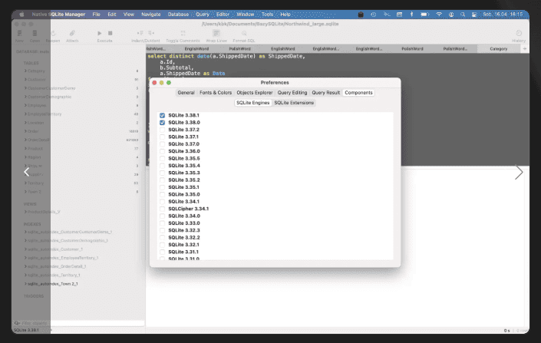
Task: Open the Editor menu
Action: 223,14
